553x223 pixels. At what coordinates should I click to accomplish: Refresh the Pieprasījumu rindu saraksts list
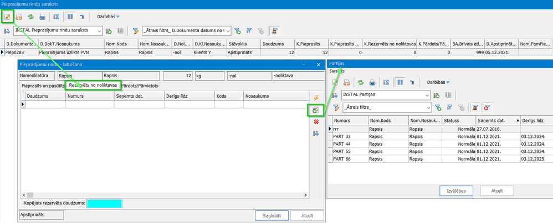[x=30, y=17]
